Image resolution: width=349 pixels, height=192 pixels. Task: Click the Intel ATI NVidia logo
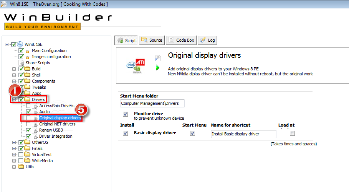136,66
